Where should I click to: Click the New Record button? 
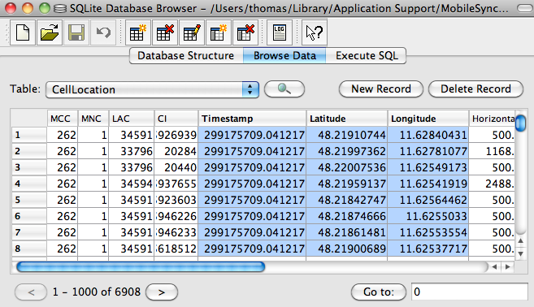pos(381,89)
